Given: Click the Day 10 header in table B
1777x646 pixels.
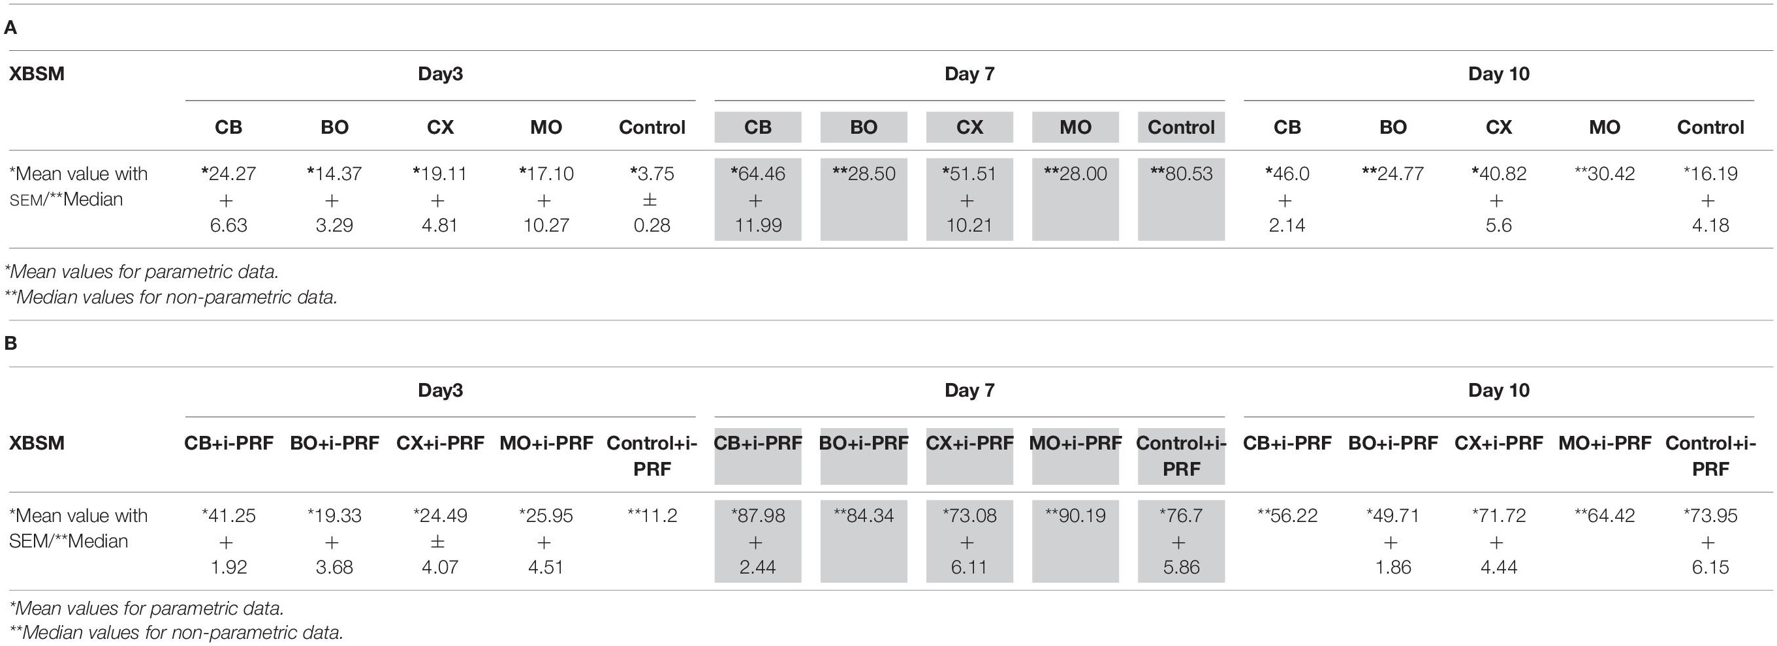Looking at the screenshot, I should coord(1498,390).
